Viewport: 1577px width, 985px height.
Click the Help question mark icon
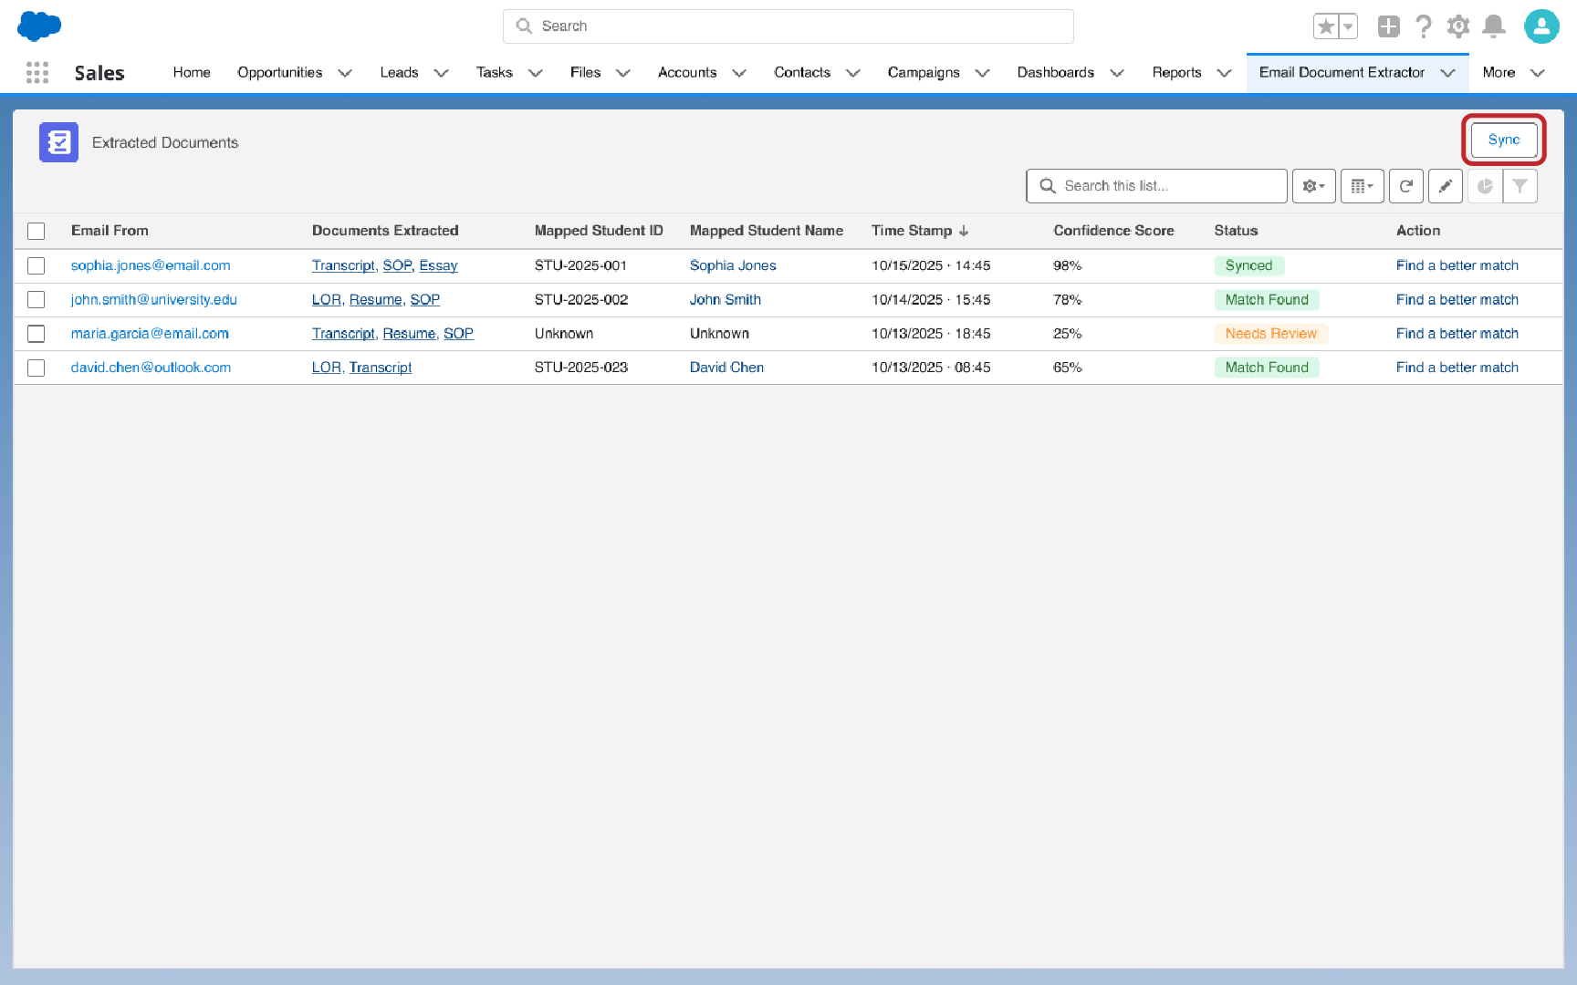point(1424,26)
